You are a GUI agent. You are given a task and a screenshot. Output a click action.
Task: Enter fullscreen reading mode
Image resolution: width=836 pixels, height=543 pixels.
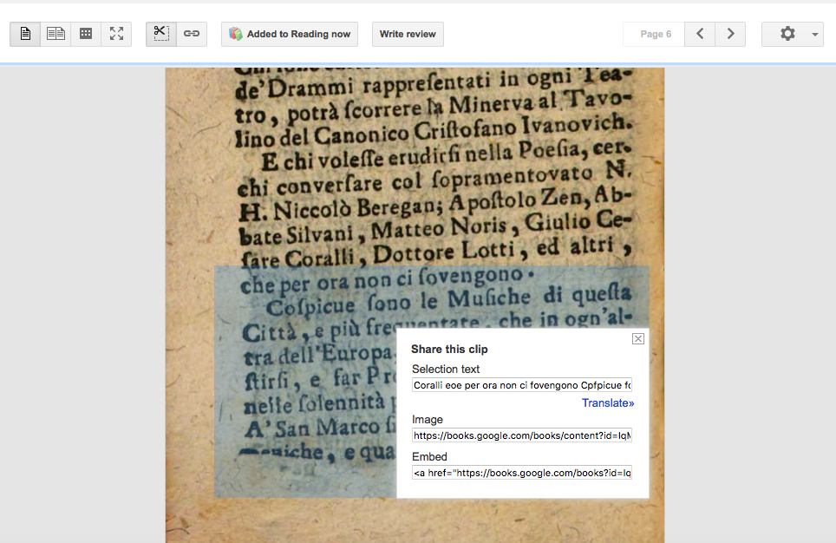click(116, 34)
